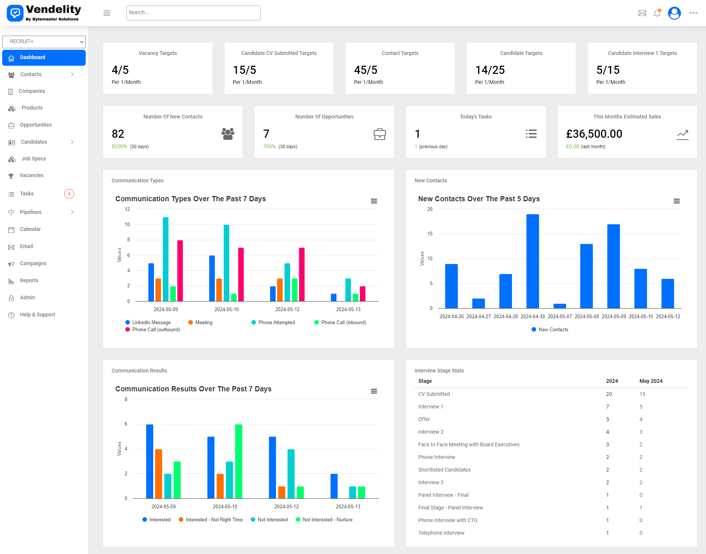Toggle Not Interested series in results legend

(269, 519)
